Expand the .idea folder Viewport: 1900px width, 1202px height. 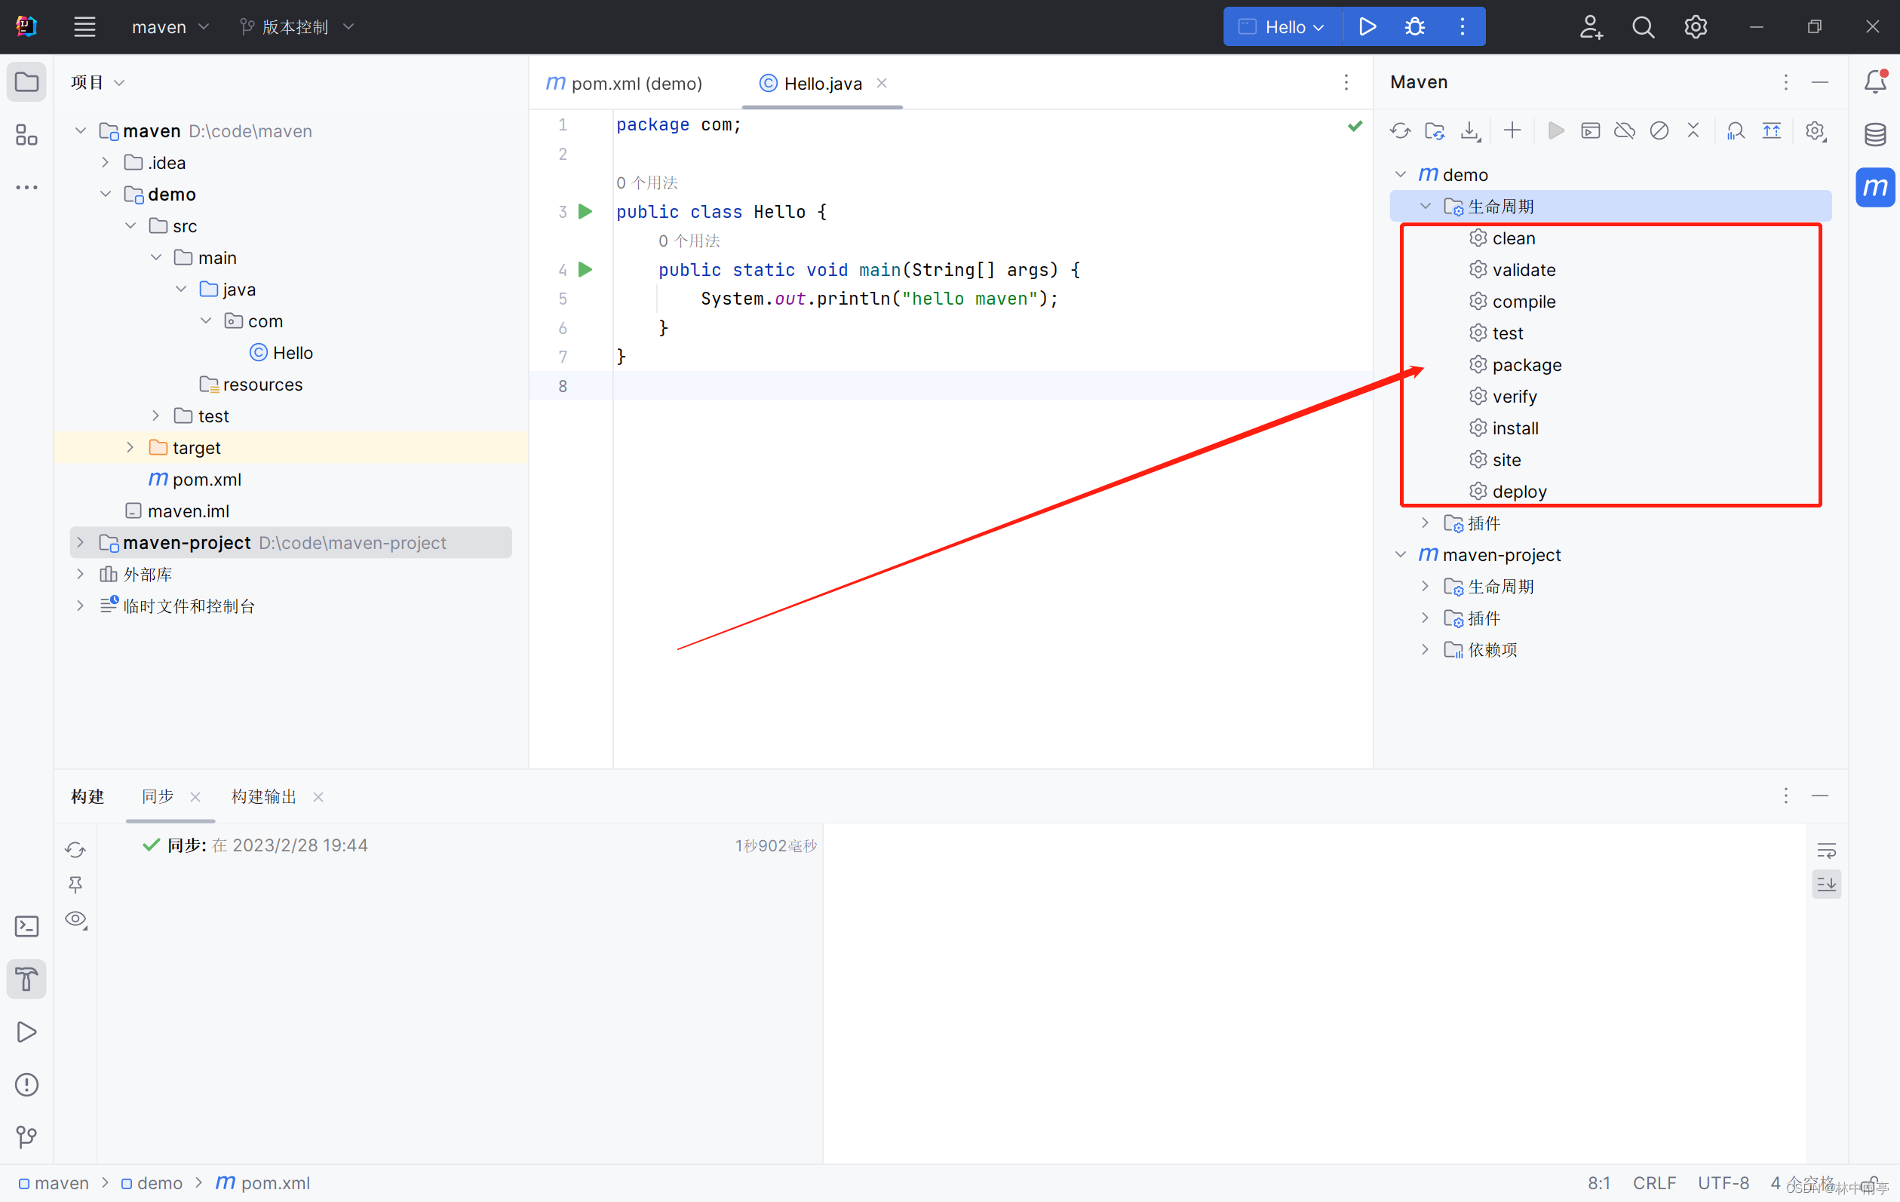pyautogui.click(x=105, y=162)
